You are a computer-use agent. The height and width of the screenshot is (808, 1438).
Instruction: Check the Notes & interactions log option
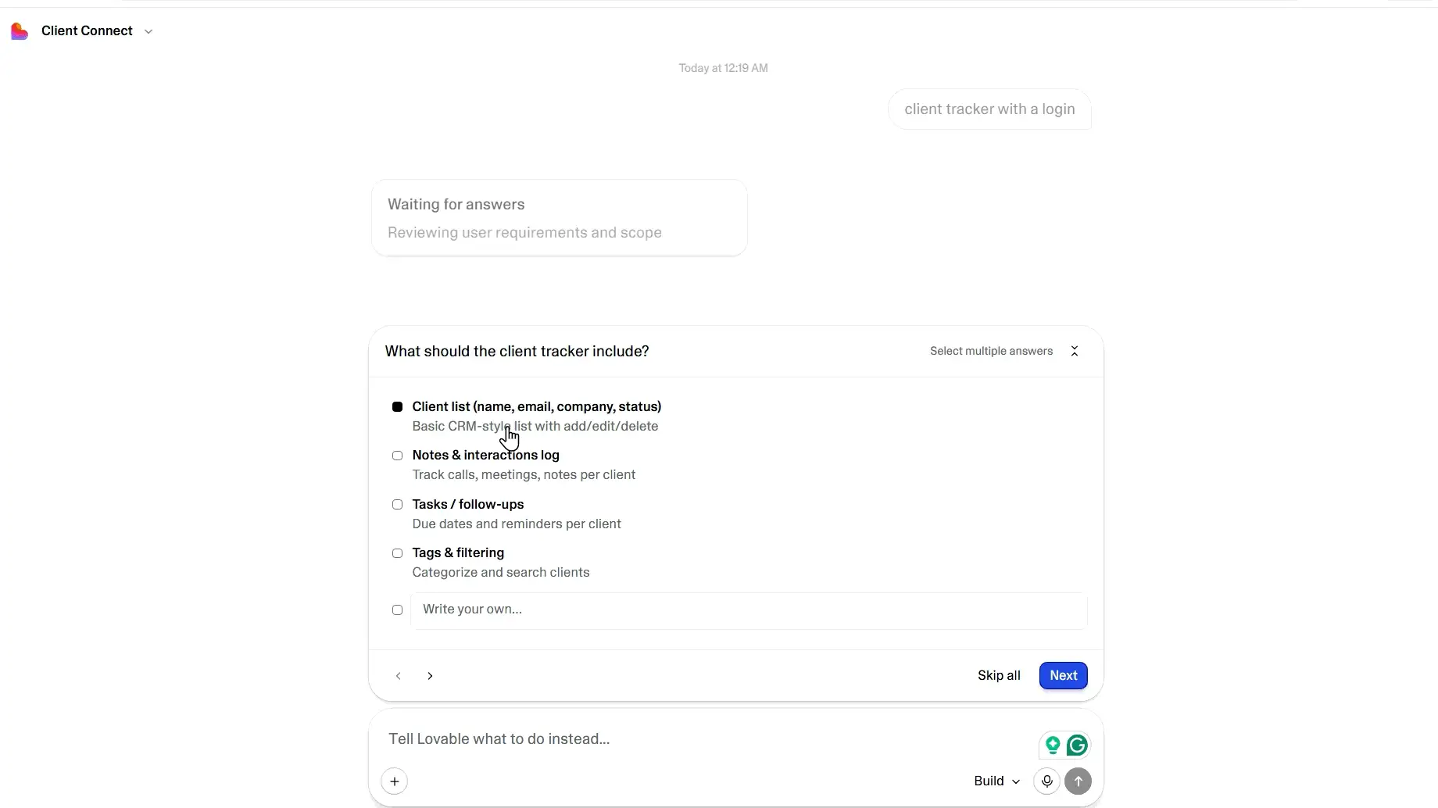(x=397, y=456)
